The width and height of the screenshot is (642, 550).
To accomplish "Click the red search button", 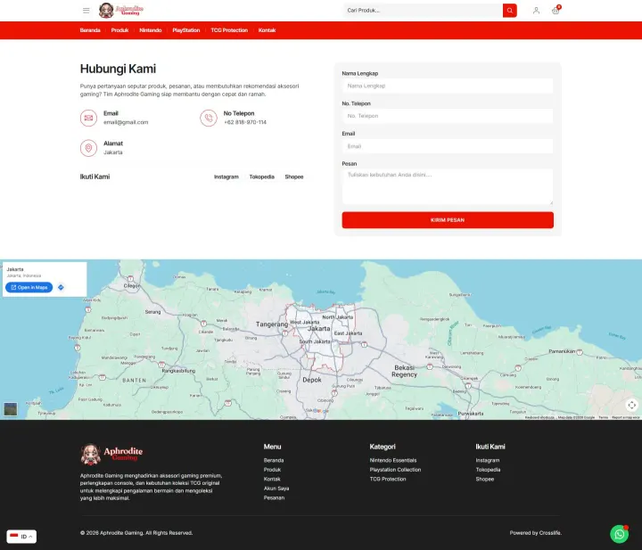I will tap(510, 11).
